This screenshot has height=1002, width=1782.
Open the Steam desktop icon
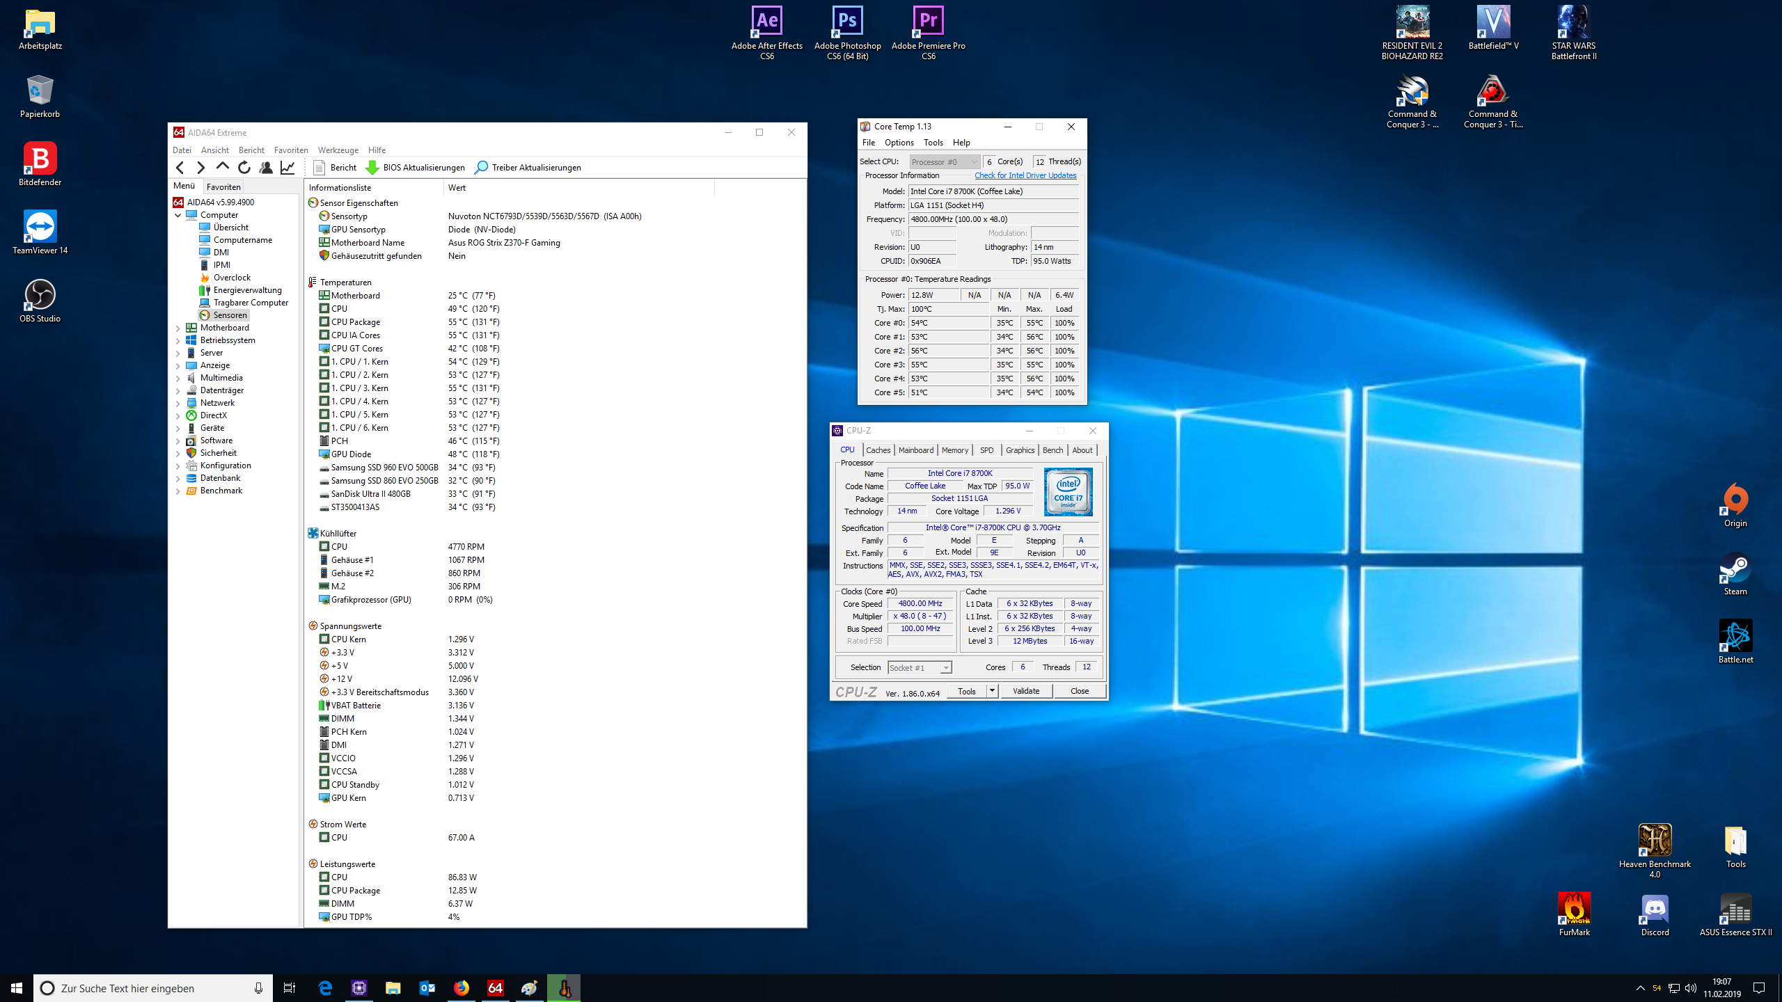tap(1735, 573)
